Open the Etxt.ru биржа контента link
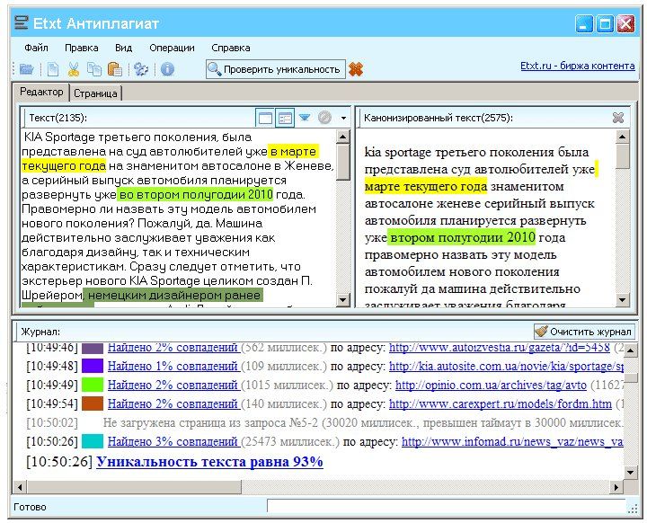Screen dimensions: 647x523 click(577, 66)
